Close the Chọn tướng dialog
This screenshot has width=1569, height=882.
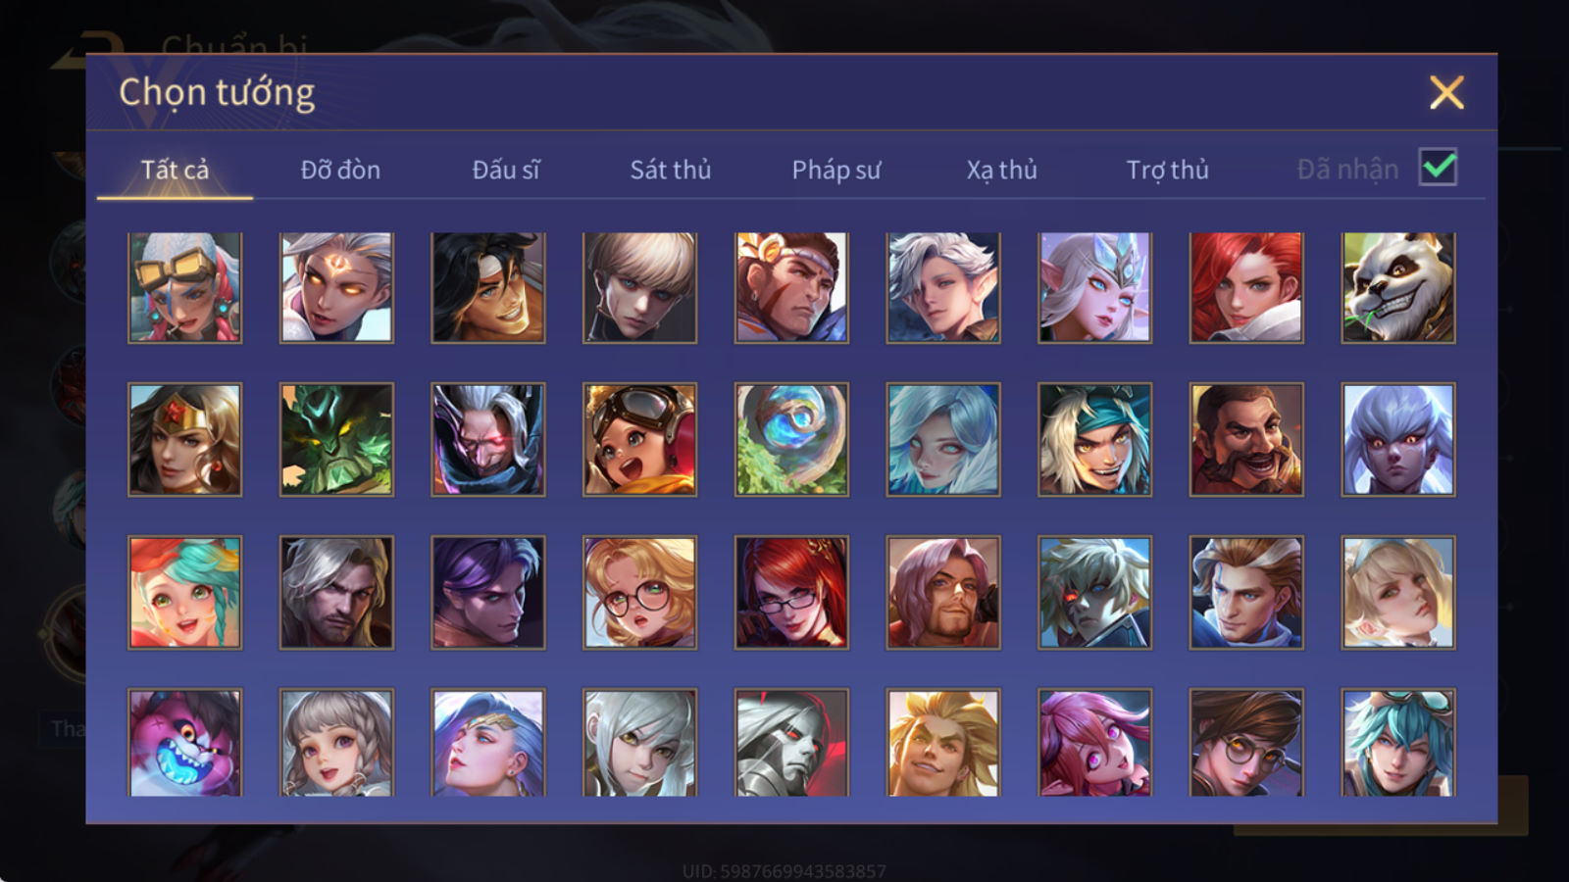[x=1446, y=93]
